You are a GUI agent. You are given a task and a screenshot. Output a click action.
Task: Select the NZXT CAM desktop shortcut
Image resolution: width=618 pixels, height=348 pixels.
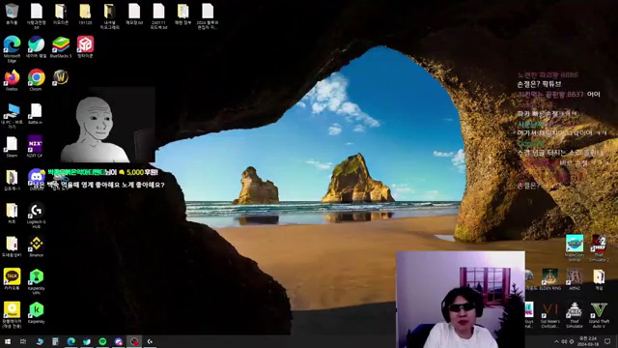click(x=35, y=147)
